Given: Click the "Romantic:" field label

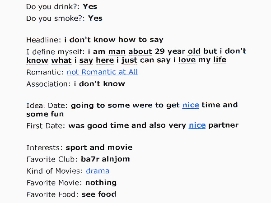Looking at the screenshot, I should click(x=45, y=72).
